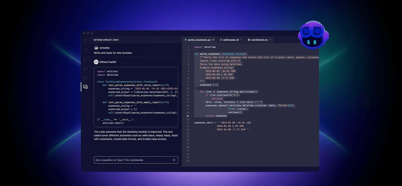Click 'Write unit tests for this function' message
The height and width of the screenshot is (186, 402).
[113, 53]
